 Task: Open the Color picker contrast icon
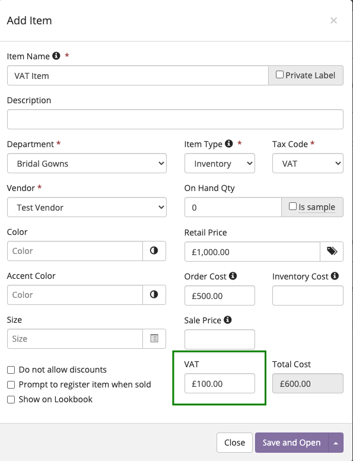coord(154,251)
